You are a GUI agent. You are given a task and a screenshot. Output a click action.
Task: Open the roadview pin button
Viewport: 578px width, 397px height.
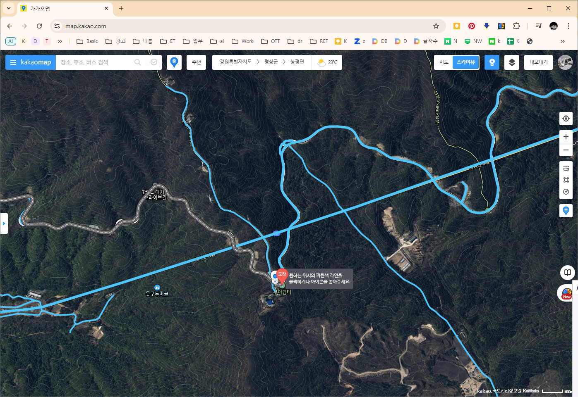click(492, 62)
